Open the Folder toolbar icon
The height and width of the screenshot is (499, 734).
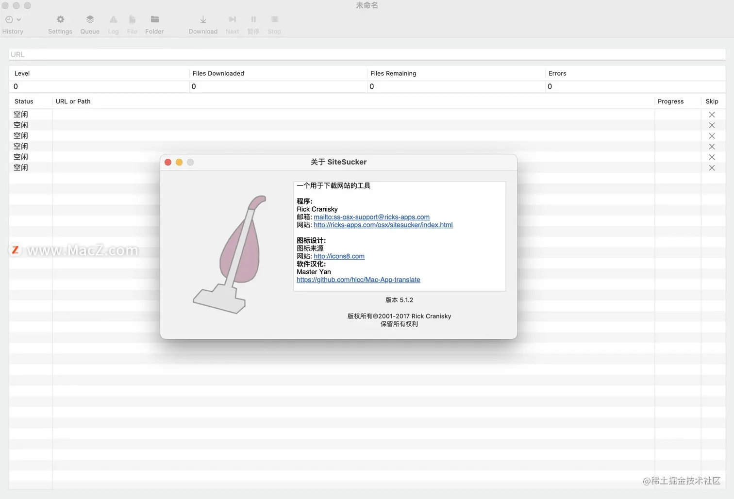click(x=154, y=19)
